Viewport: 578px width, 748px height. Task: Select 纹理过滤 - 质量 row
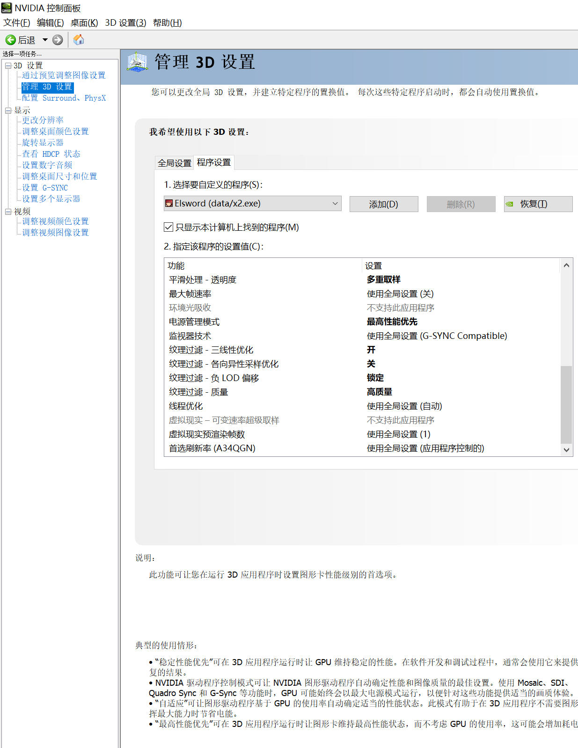pyautogui.click(x=362, y=392)
